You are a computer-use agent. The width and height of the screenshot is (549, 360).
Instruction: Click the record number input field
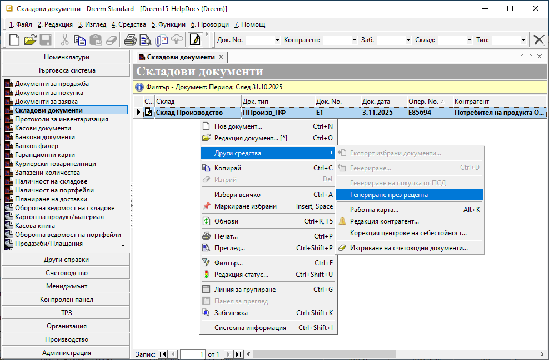193,354
